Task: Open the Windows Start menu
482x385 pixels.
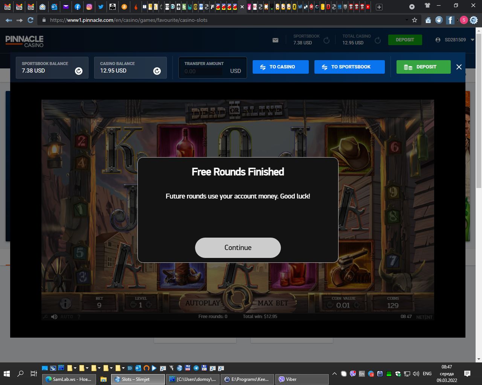Action: (7, 374)
